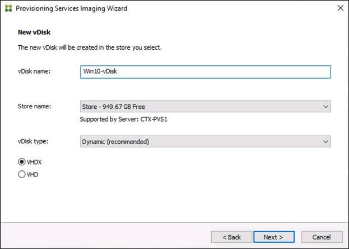349x249 pixels.
Task: Click the 'vDisk type:' label
Action: point(33,141)
